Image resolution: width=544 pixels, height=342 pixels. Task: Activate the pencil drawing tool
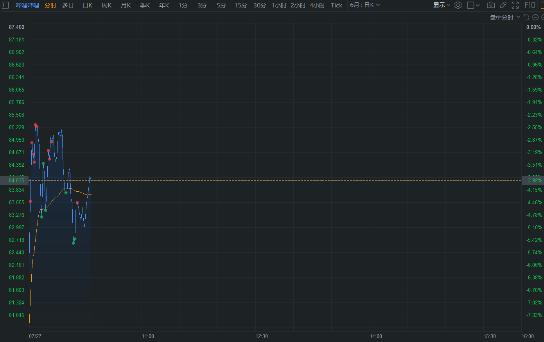pos(503,5)
